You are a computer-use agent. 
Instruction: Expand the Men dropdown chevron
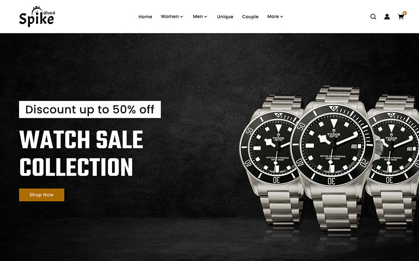tap(205, 17)
